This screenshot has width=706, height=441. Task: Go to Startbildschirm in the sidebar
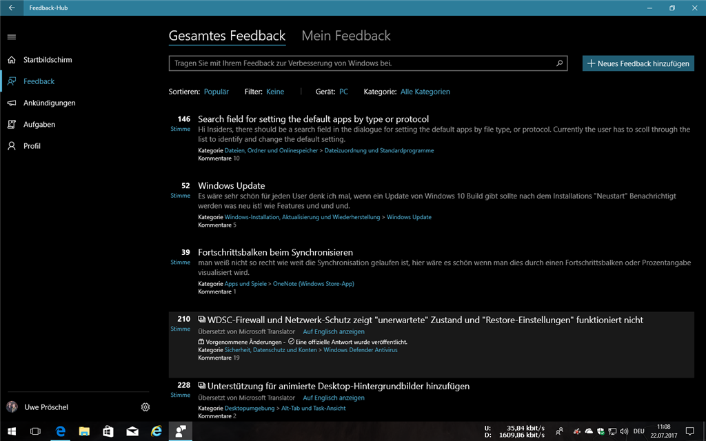pyautogui.click(x=48, y=60)
